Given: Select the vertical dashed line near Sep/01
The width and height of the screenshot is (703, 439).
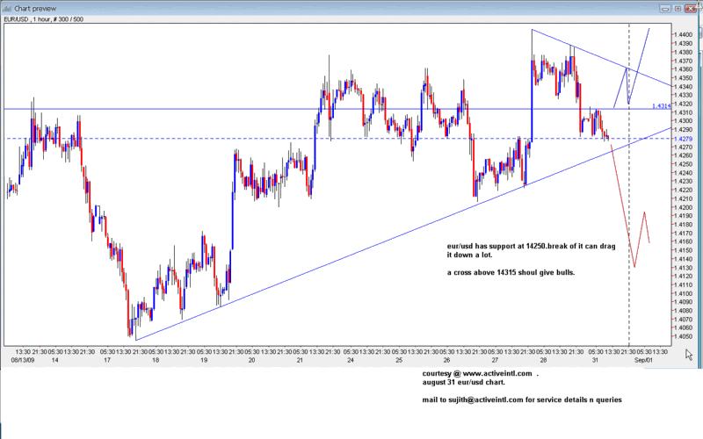Looking at the screenshot, I should click(x=628, y=219).
